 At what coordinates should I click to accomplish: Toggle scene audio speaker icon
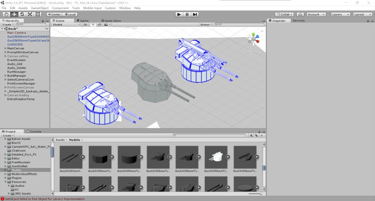click(99, 25)
